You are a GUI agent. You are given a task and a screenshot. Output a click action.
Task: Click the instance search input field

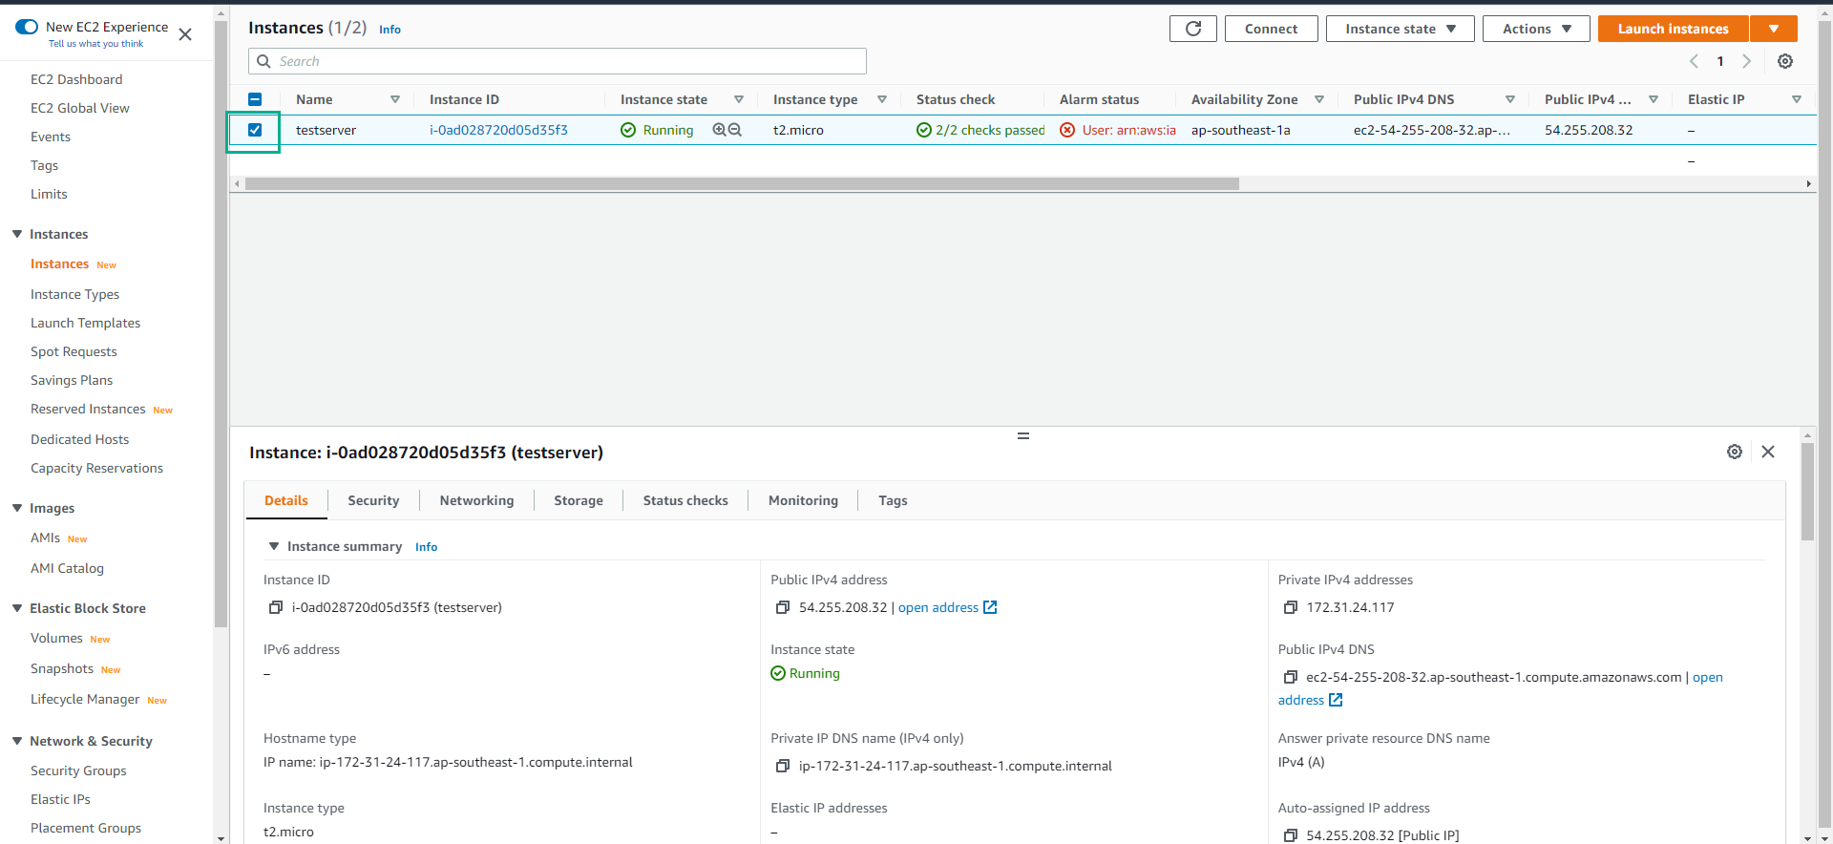coord(558,61)
